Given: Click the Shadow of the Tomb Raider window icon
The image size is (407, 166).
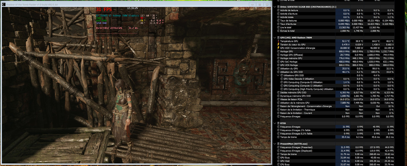Looking at the screenshot, I should click(x=3, y=4).
